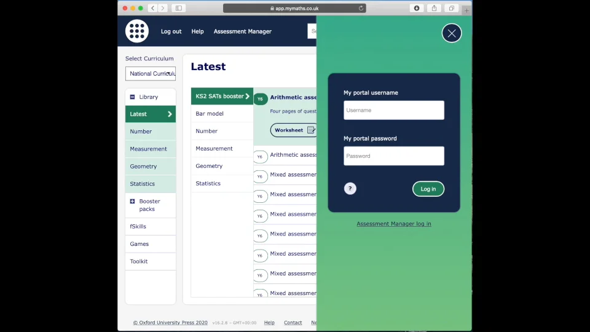Screen dimensions: 590x332
Task: Select Bar model in the Latest list
Action: tap(222, 113)
